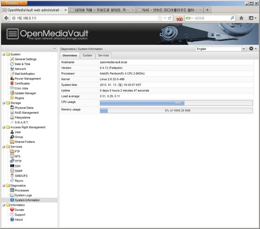
Task: Open the NFS service icon
Action: point(12,156)
